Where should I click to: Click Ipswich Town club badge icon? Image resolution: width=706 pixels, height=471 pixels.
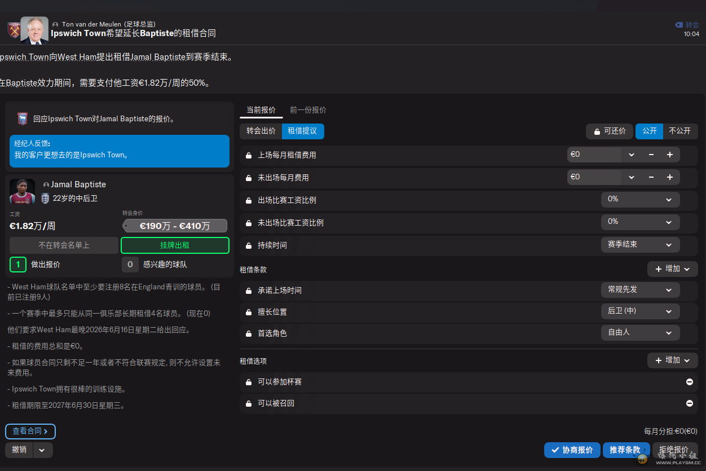click(x=23, y=119)
